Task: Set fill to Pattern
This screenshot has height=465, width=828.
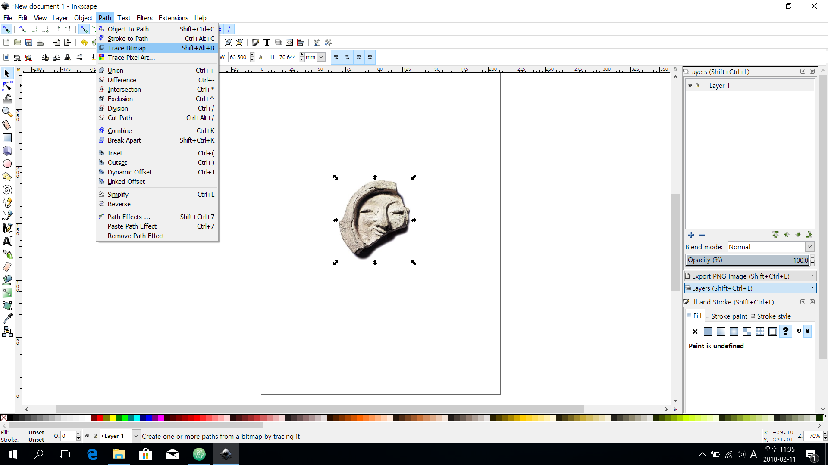Action: [760, 332]
